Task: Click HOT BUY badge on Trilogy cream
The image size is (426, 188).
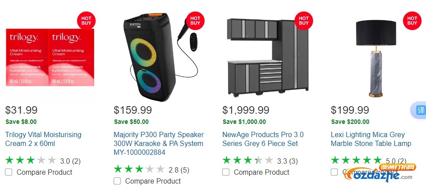Action: pos(86,21)
